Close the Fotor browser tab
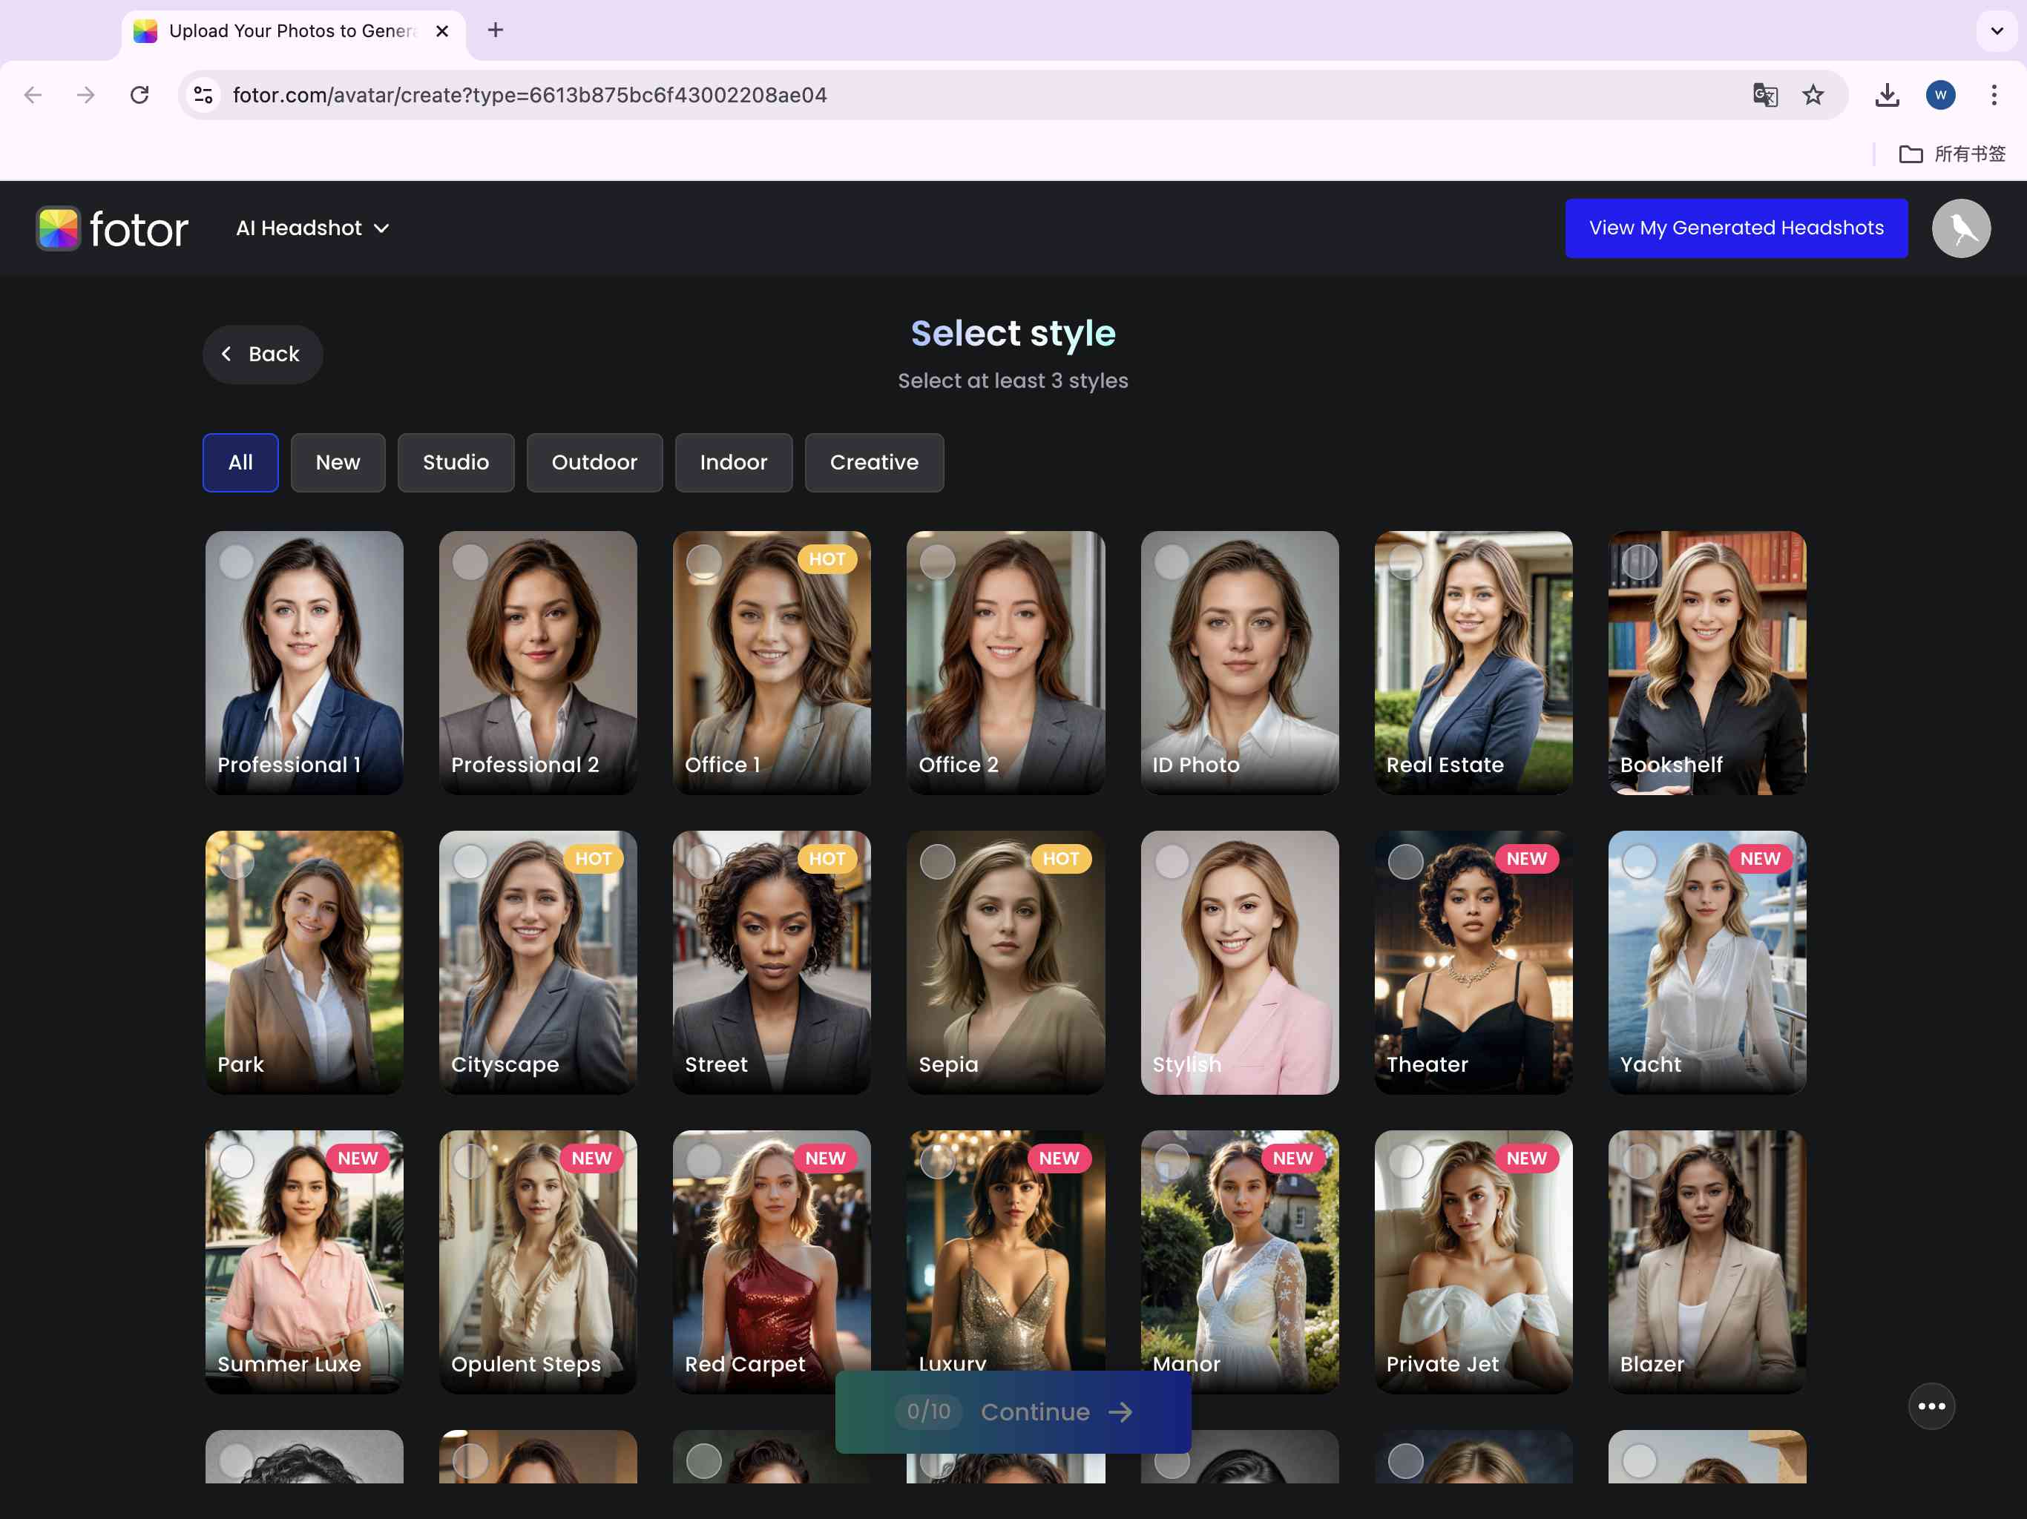 (441, 31)
